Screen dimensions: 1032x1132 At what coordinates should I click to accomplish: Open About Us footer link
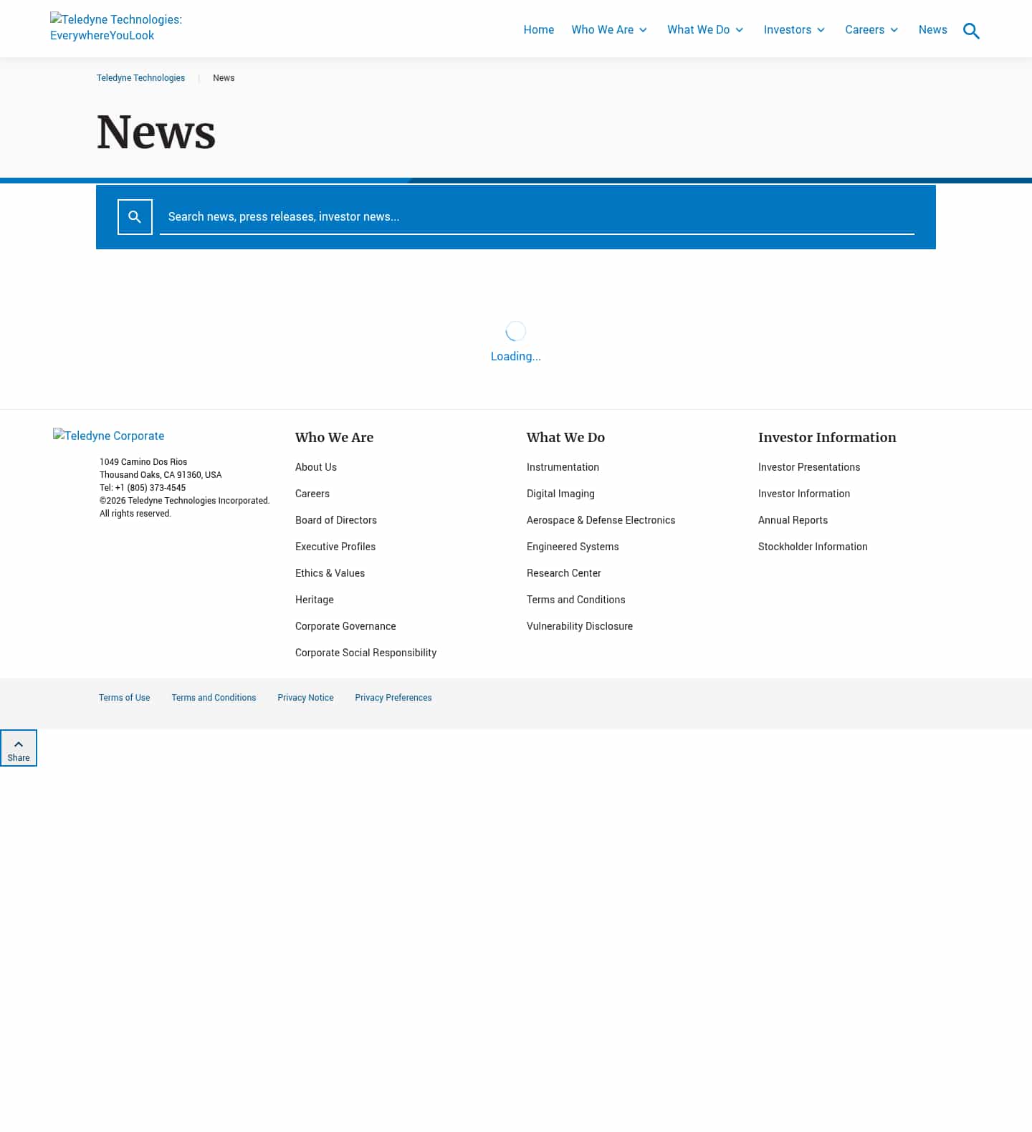coord(316,467)
